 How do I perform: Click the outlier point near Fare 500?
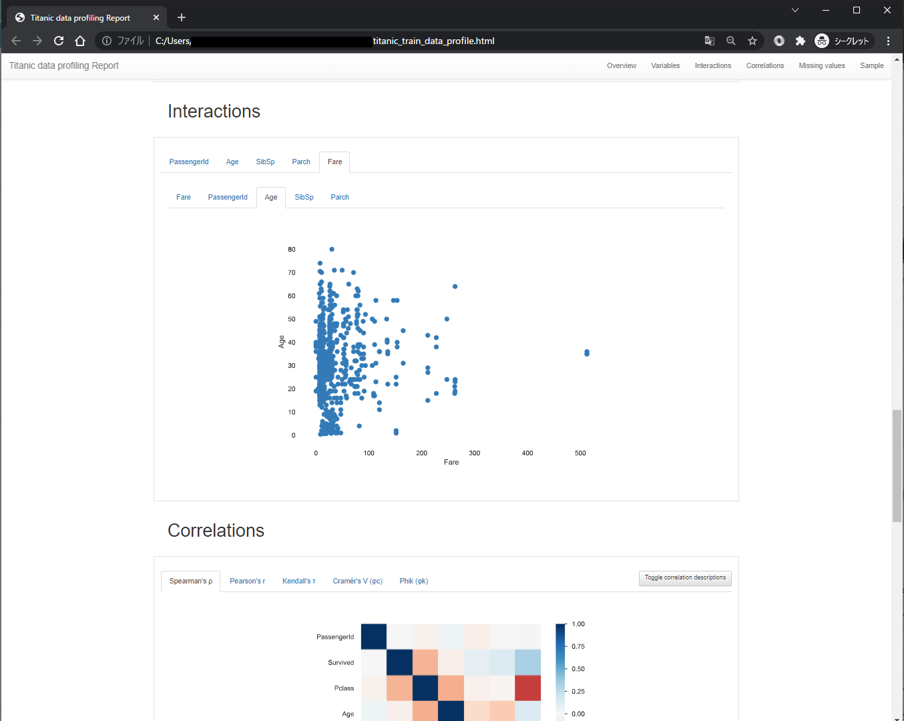(587, 352)
